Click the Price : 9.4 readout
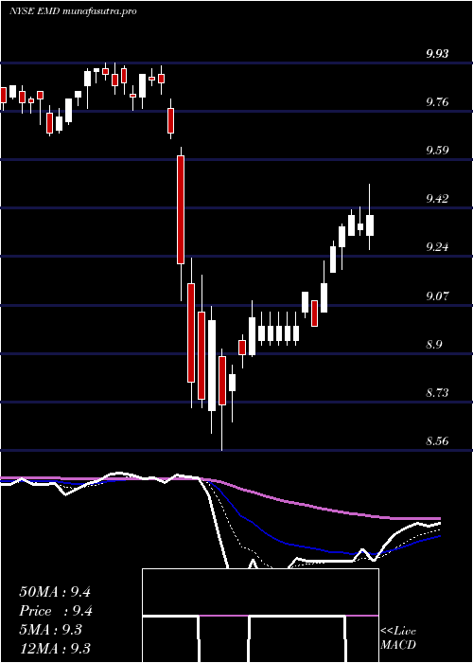This screenshot has height=663, width=473. point(56,611)
